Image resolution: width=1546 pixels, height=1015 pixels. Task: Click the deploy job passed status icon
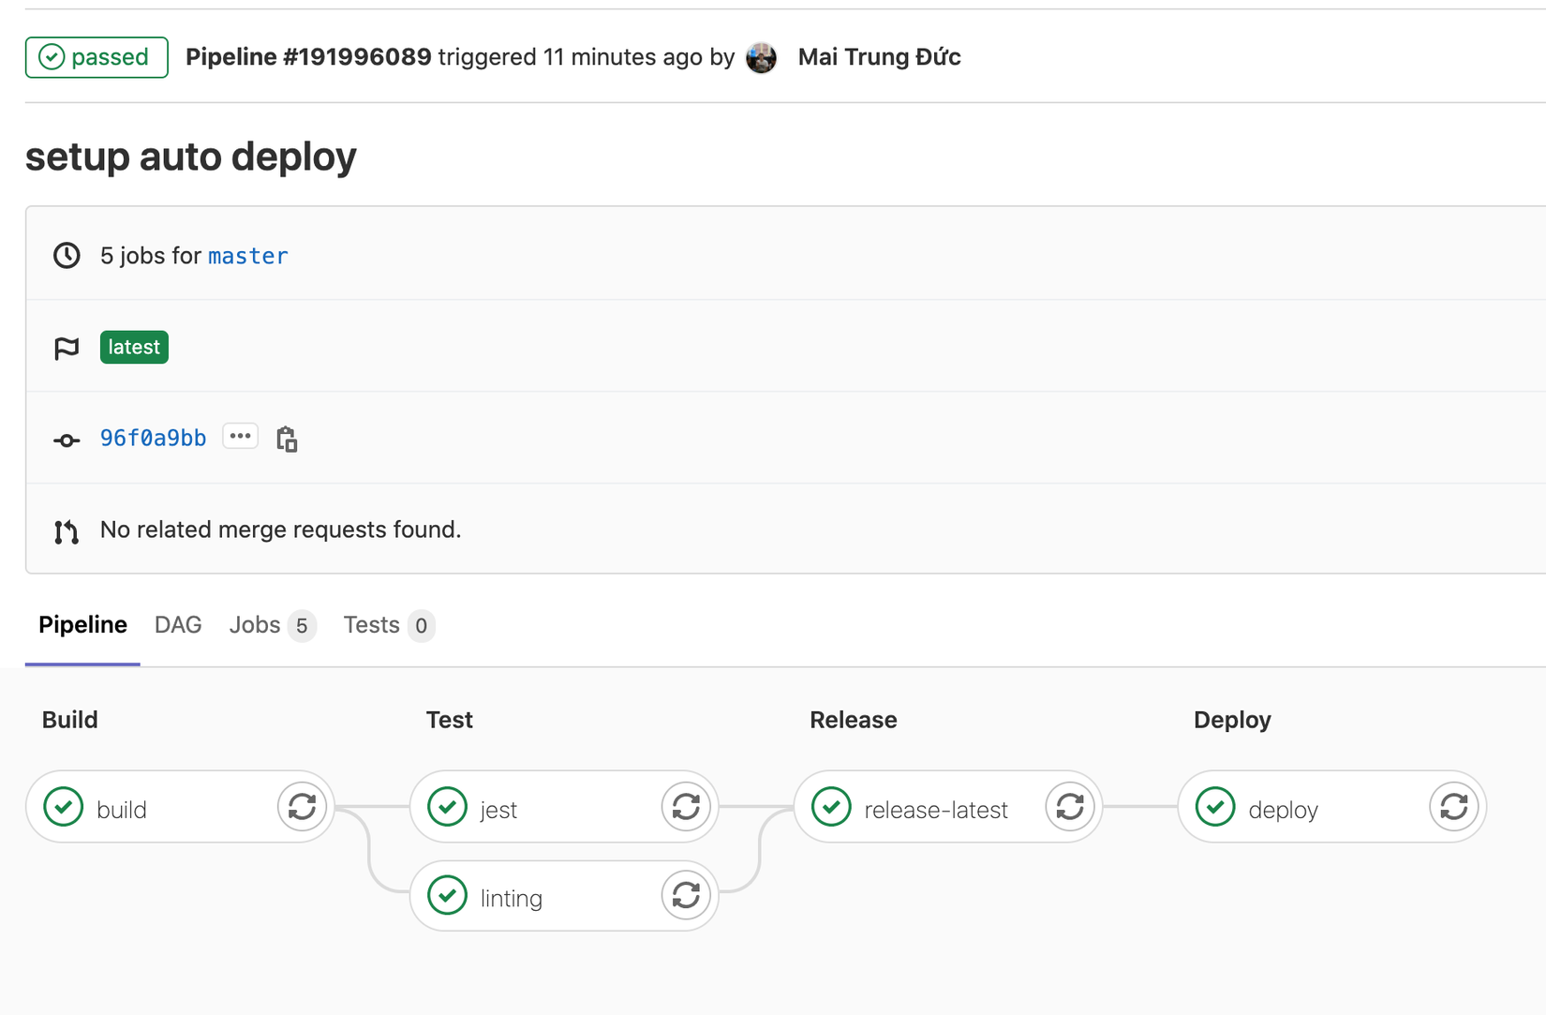(x=1215, y=807)
